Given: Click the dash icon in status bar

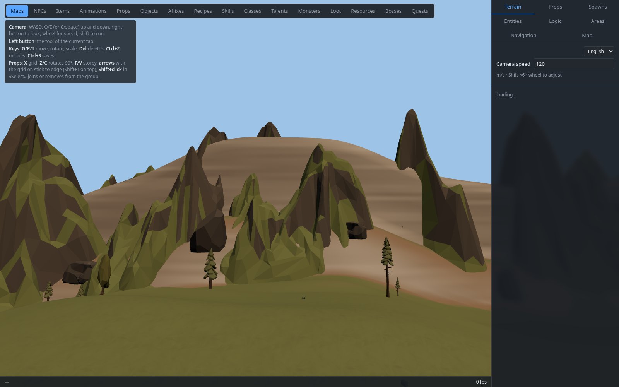Looking at the screenshot, I should tap(7, 382).
